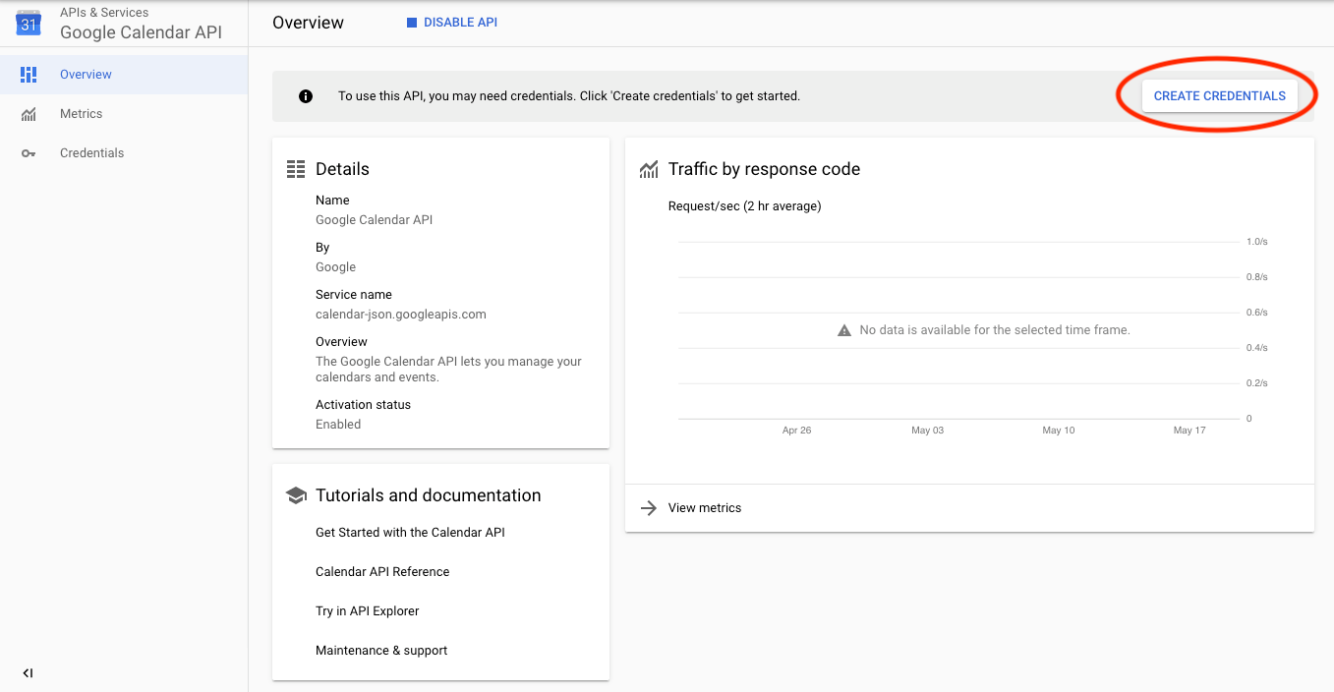Viewport: 1334px width, 692px height.
Task: Click the Activation status value Enabled
Action: pyautogui.click(x=338, y=425)
